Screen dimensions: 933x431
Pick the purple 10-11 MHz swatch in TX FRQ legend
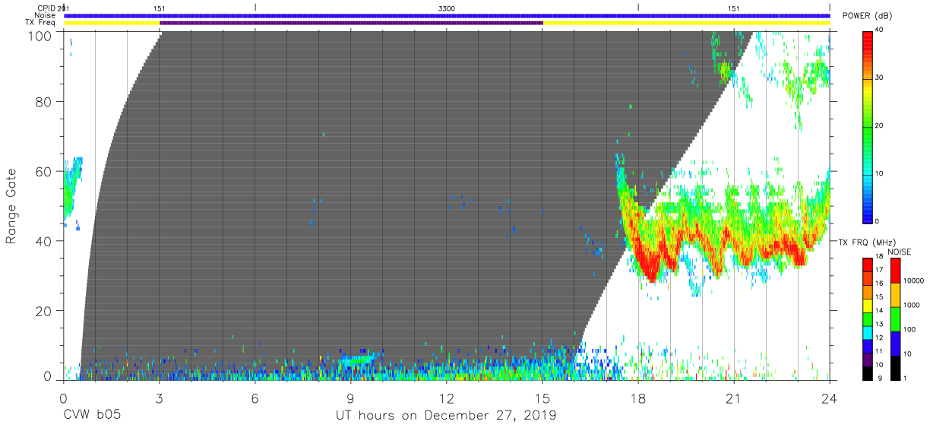(x=867, y=358)
